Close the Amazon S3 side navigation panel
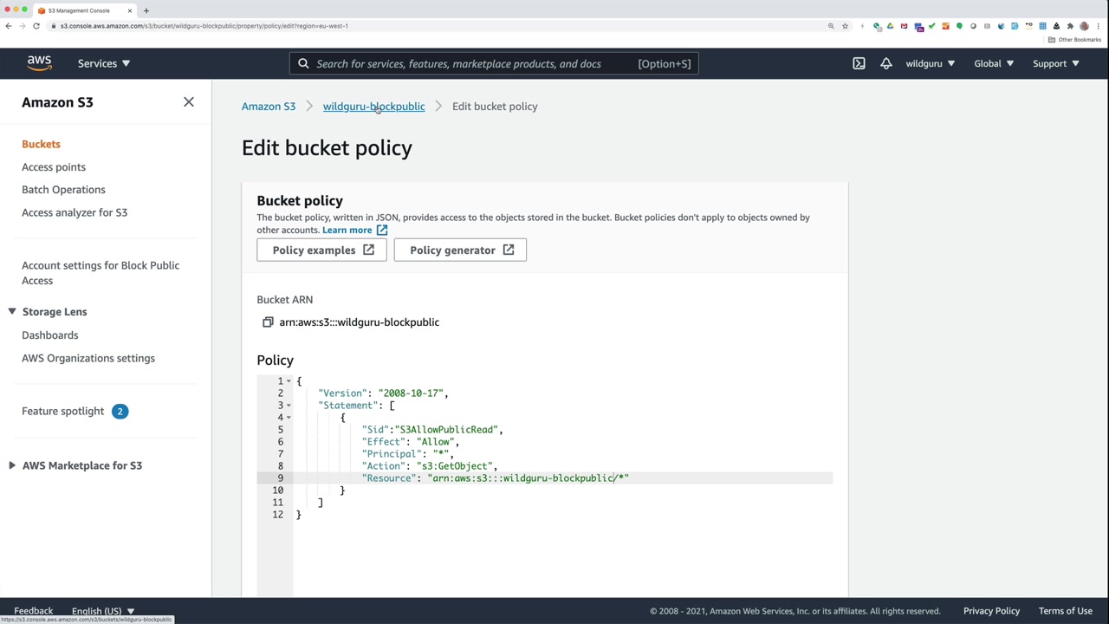 [x=189, y=102]
